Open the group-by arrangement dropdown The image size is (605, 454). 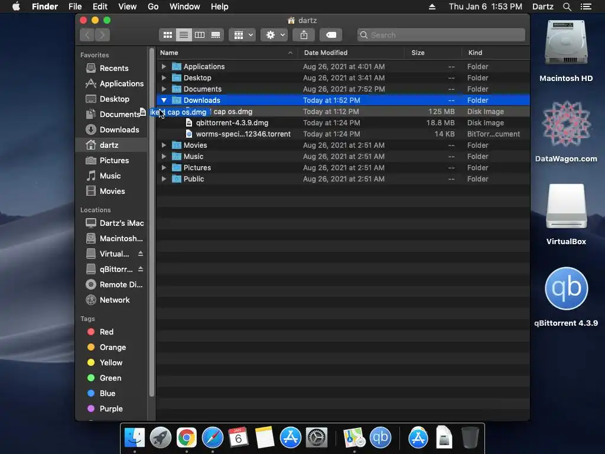[242, 35]
